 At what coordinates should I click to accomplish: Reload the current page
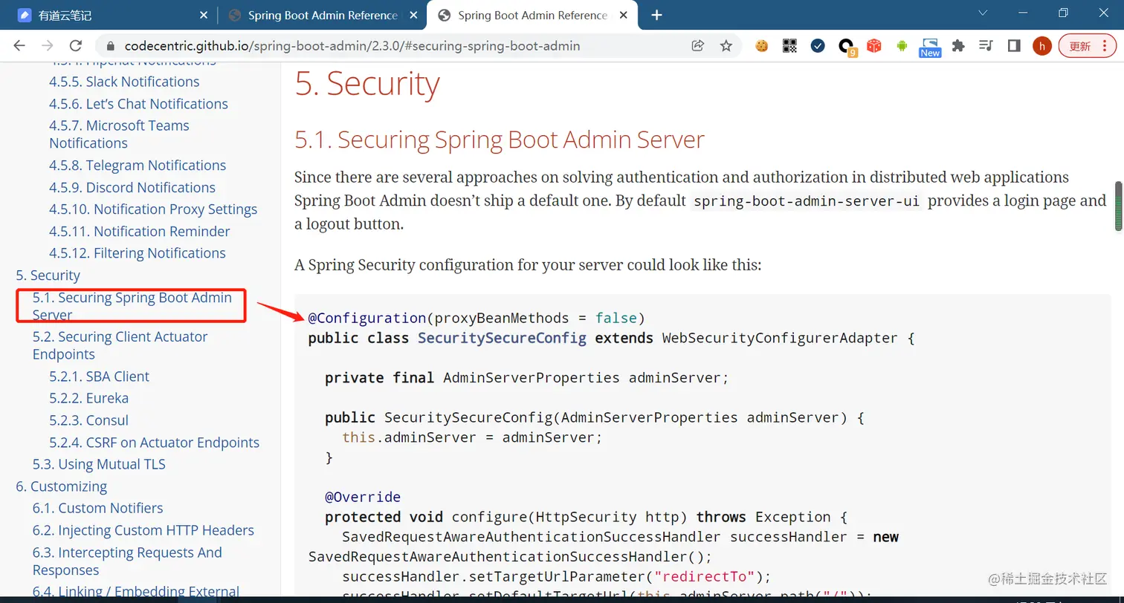point(76,46)
